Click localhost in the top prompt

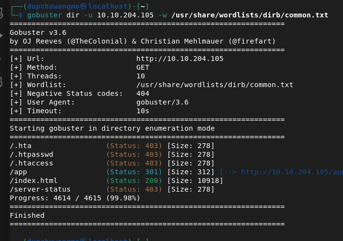click(108, 6)
